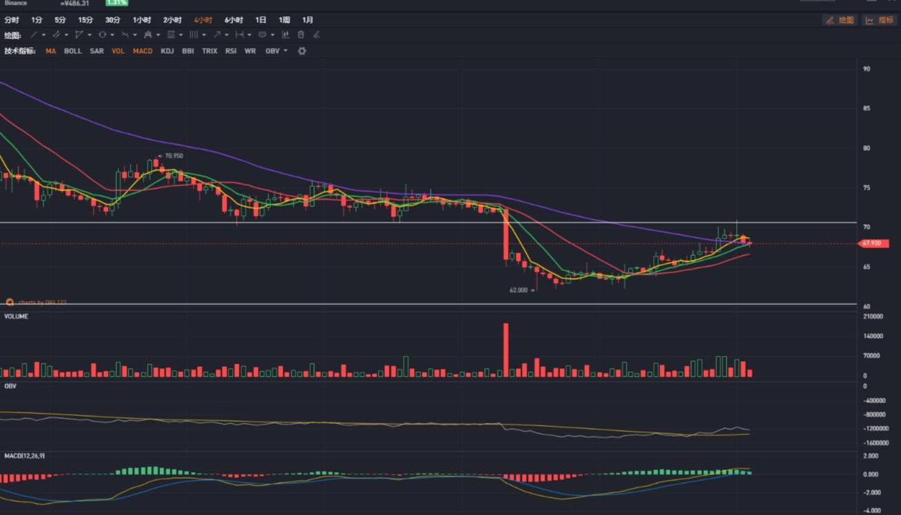Expand the OBV indicator dropdown arrow
This screenshot has width=901, height=515.
click(285, 51)
